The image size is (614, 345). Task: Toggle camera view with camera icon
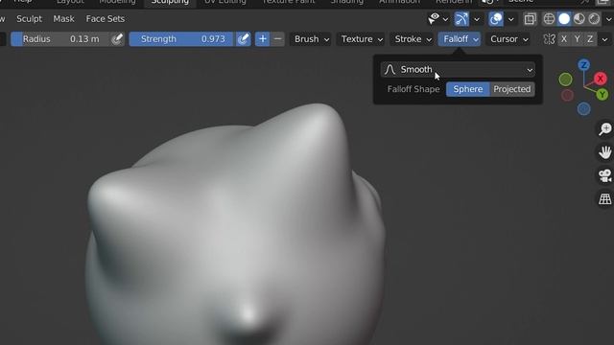click(x=605, y=175)
